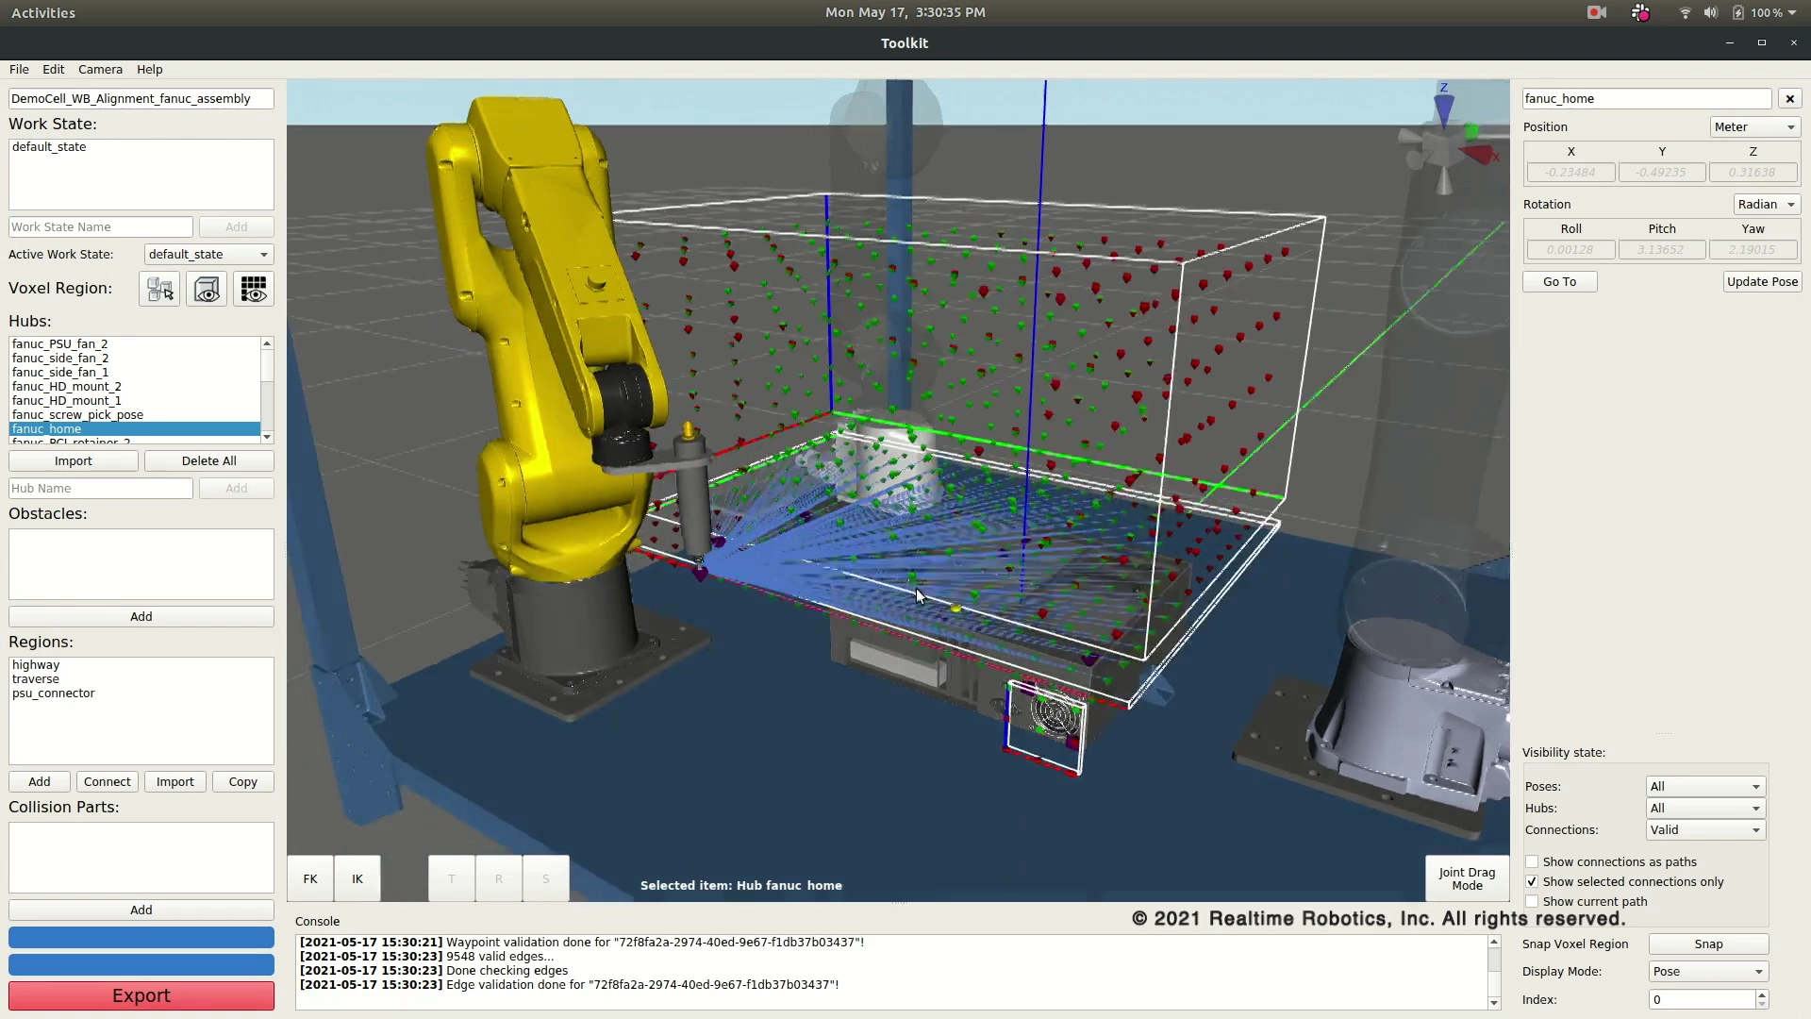1811x1019 pixels.
Task: Click the Copy regions button
Action: [242, 782]
